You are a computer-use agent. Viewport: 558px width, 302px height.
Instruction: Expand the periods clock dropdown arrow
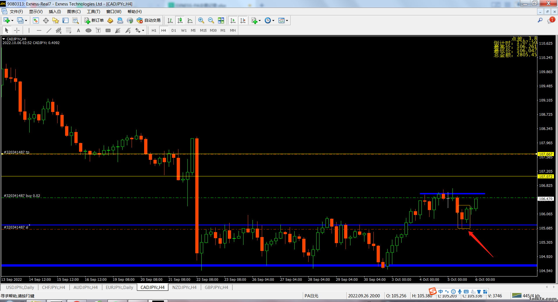273,21
